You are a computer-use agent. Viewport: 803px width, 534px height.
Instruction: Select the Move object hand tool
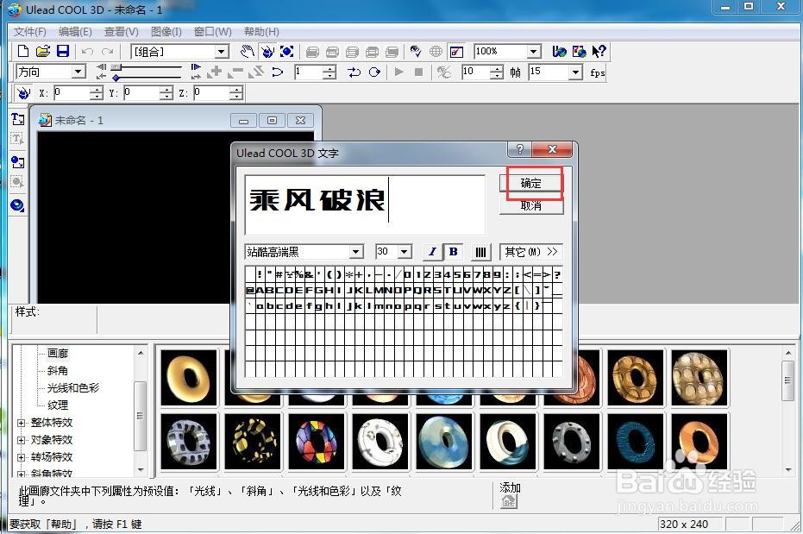[x=248, y=51]
